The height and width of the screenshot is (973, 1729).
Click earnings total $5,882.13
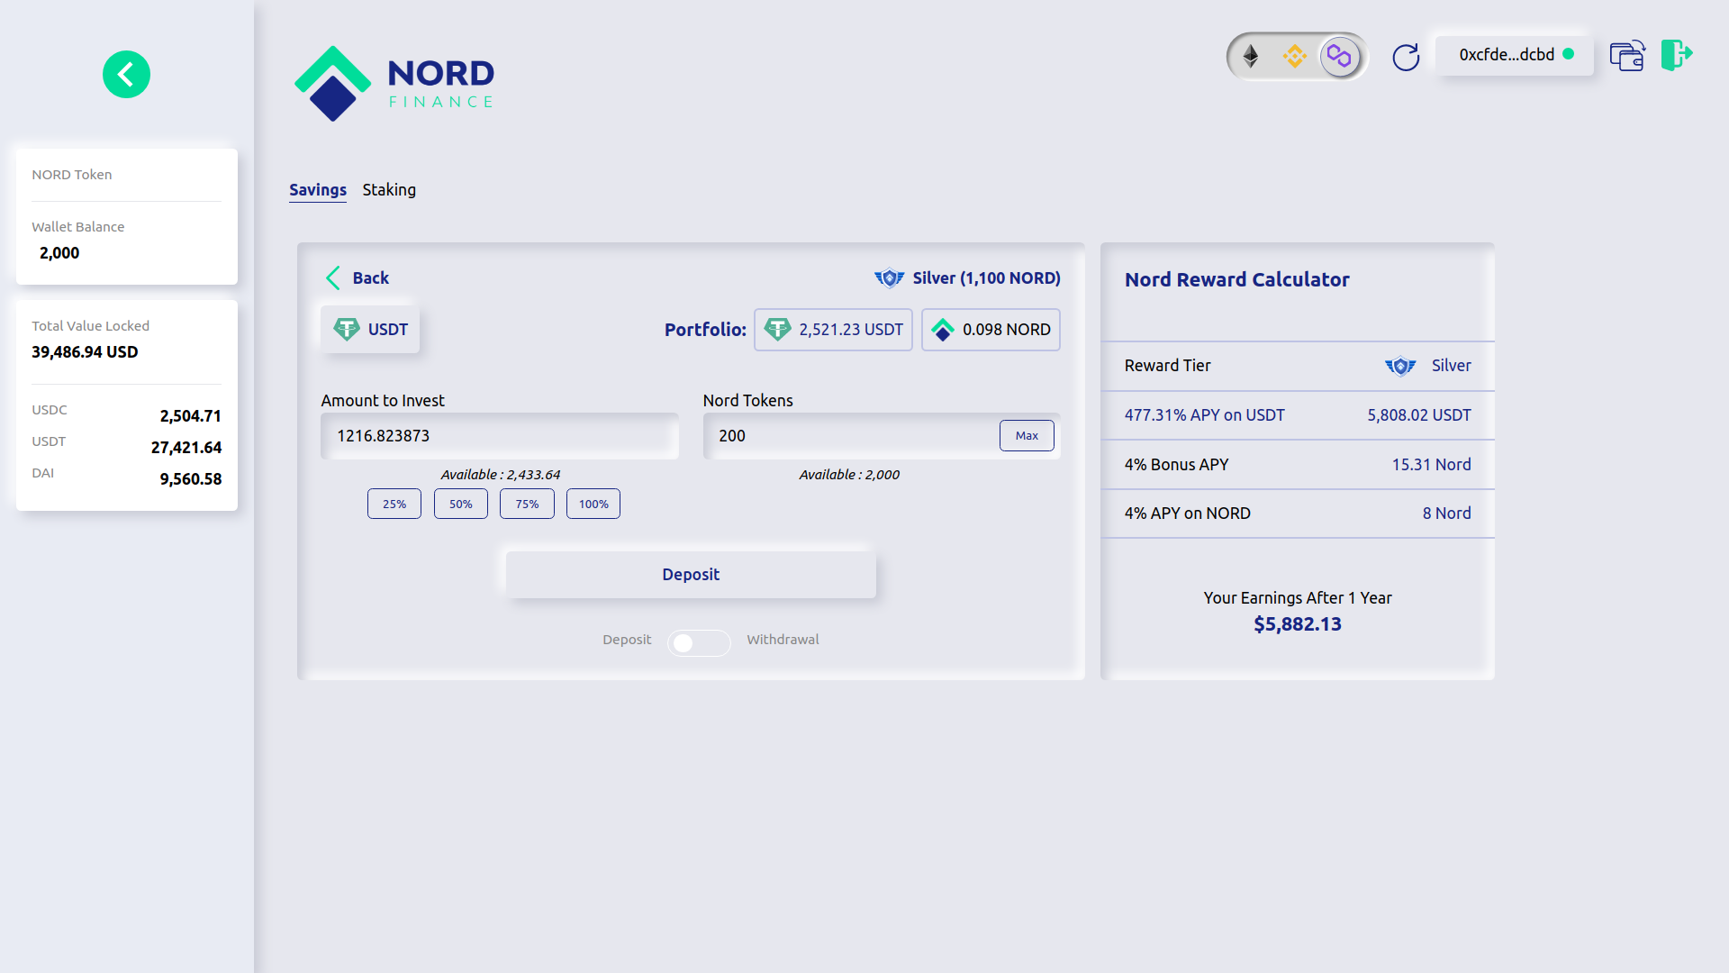pyautogui.click(x=1298, y=624)
